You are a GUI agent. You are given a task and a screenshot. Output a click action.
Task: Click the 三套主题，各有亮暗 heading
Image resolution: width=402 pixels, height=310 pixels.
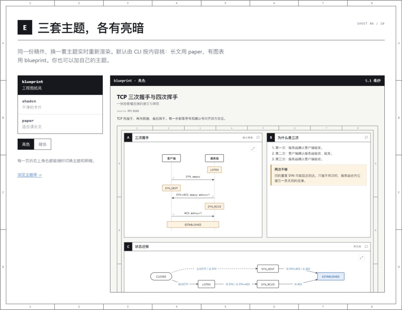click(91, 28)
